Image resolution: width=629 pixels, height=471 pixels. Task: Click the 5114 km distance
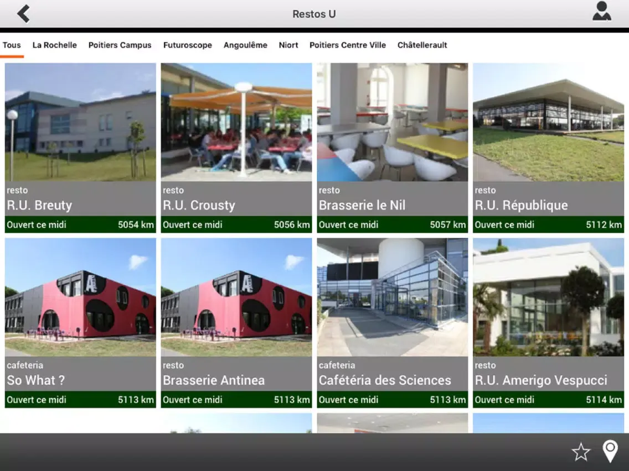pyautogui.click(x=604, y=400)
